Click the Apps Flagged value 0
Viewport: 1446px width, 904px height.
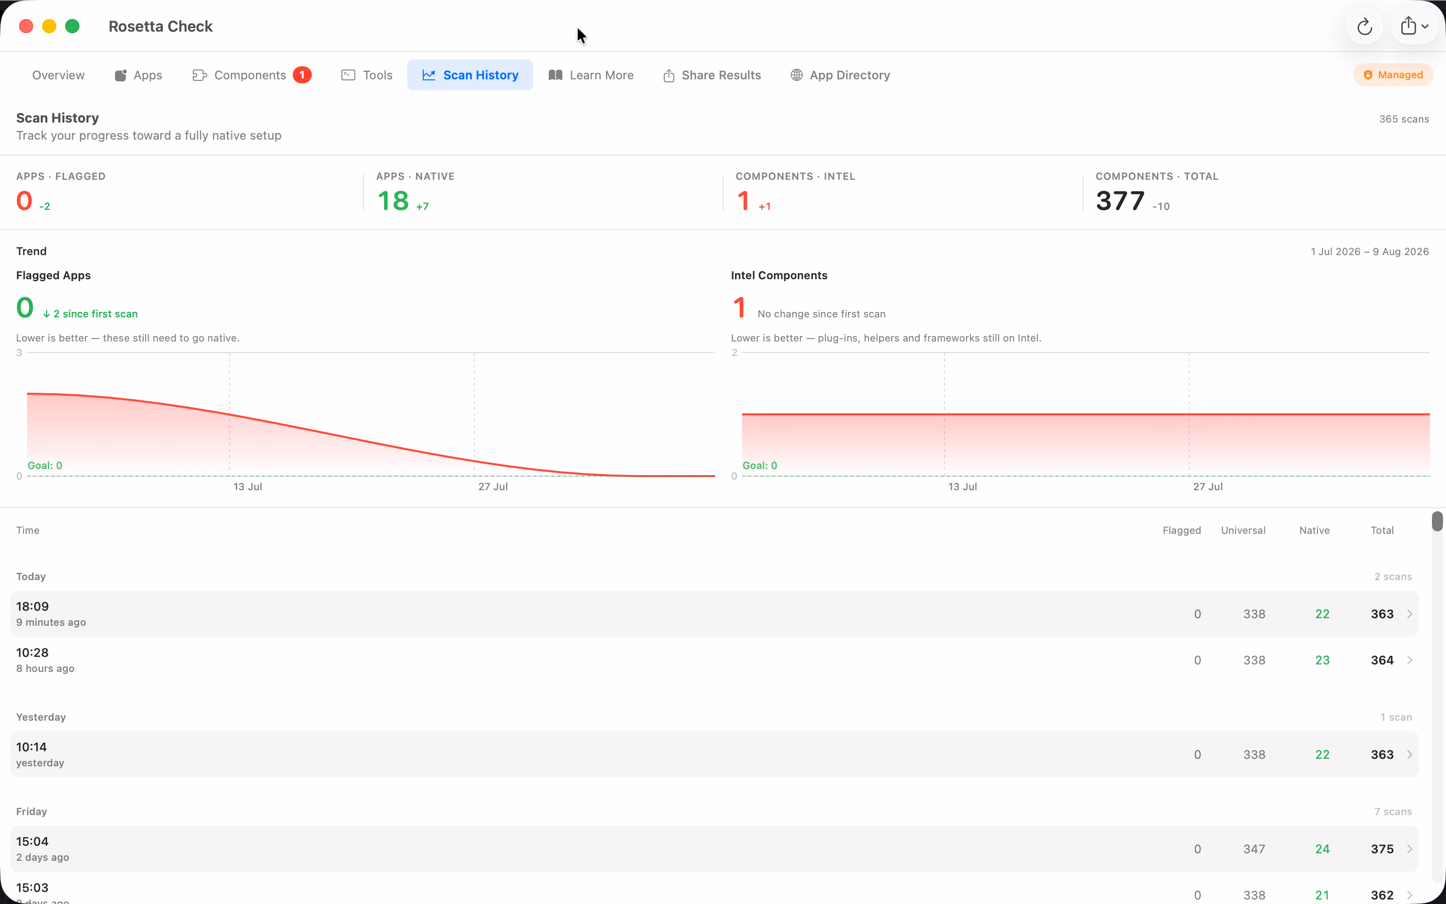pyautogui.click(x=25, y=201)
